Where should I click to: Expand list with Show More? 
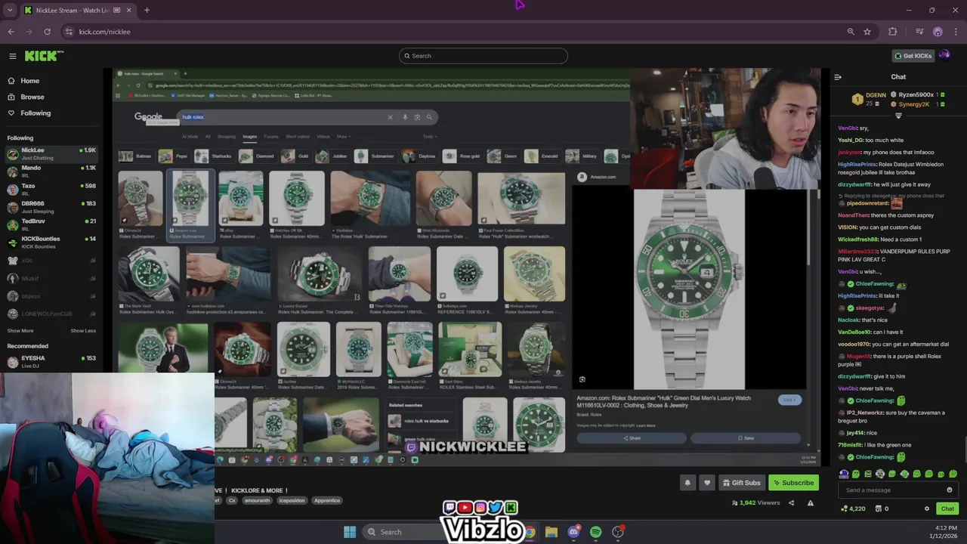point(20,331)
